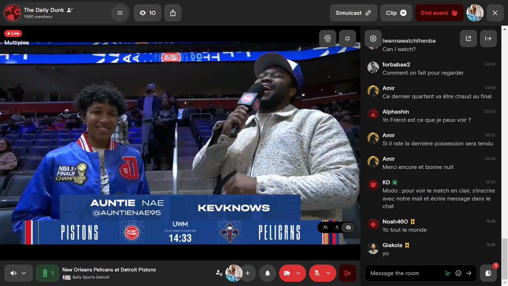Viewport: 508px width, 286px height.
Task: Expand the camera options chevron
Action: [298, 273]
